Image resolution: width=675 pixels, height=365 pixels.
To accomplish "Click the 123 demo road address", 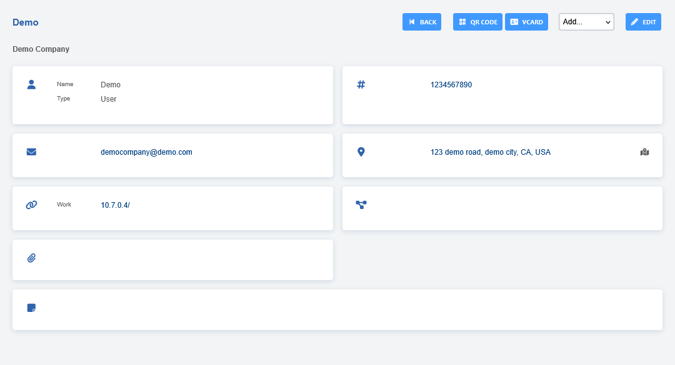I will point(490,152).
